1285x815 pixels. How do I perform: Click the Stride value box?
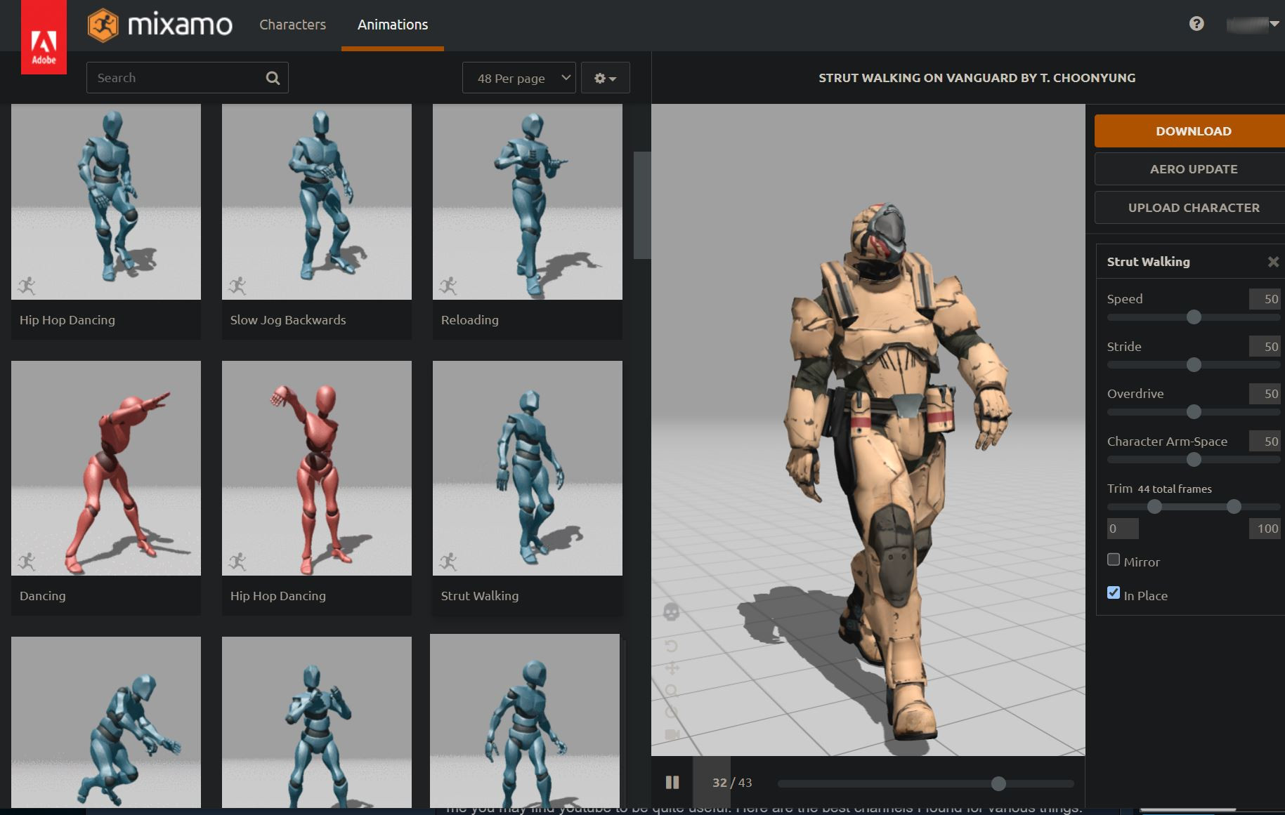click(x=1265, y=347)
